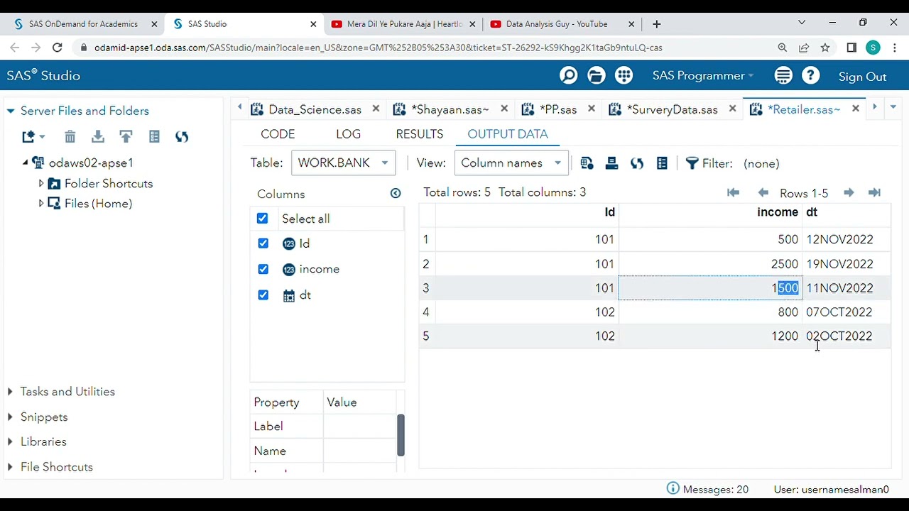Screen dimensions: 909x511
Task: Go to the last page of rows
Action: point(874,192)
